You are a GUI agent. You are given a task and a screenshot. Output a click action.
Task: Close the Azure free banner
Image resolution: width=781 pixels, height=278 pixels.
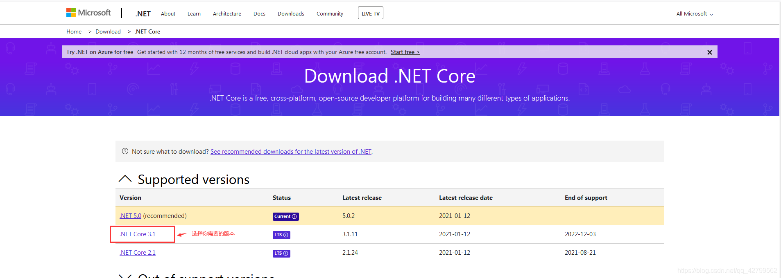(710, 52)
